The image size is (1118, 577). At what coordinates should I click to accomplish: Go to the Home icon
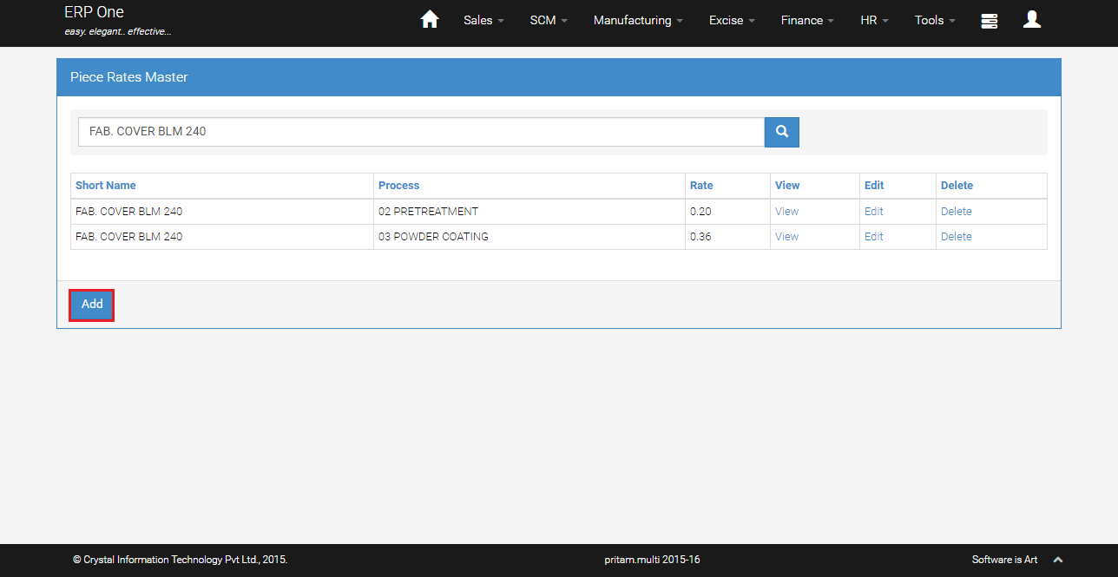point(430,20)
